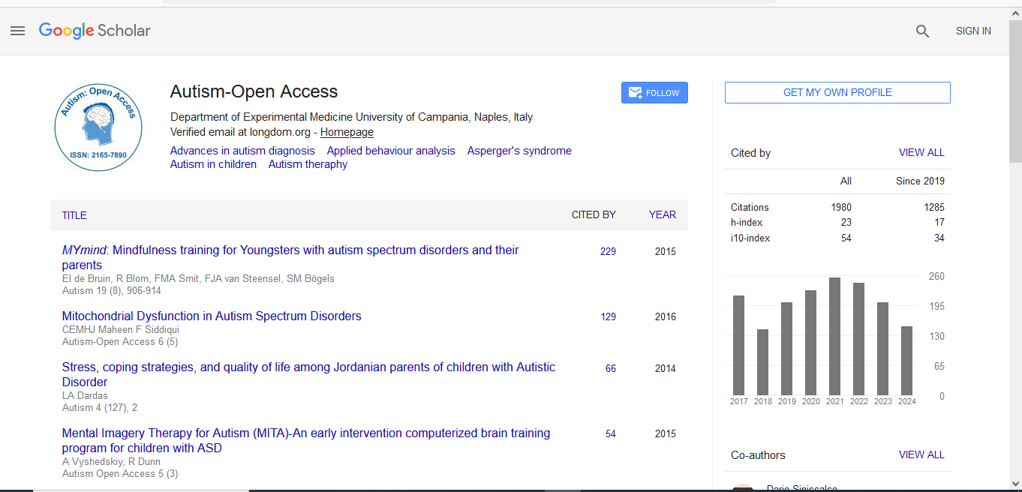Select the Asperger's syndrome interest tag
1022x492 pixels.
519,151
